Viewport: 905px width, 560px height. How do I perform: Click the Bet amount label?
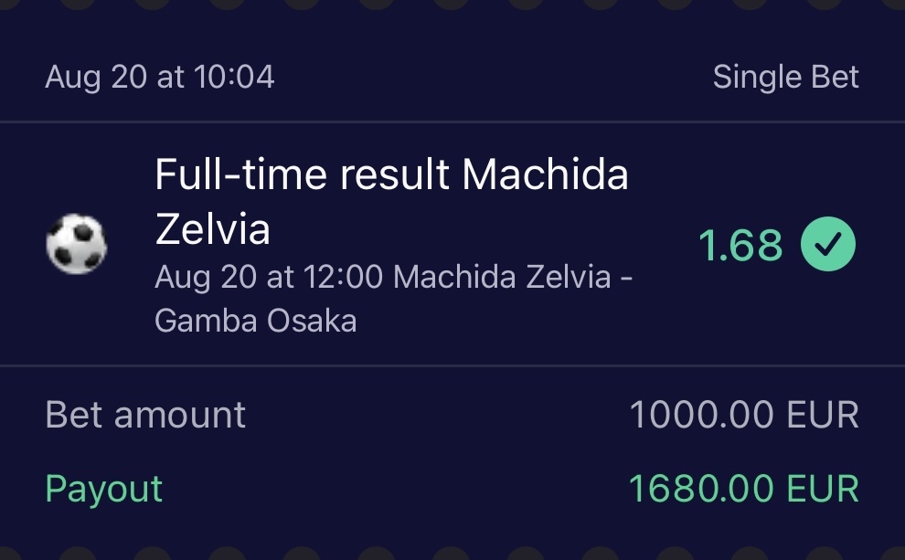pyautogui.click(x=145, y=415)
